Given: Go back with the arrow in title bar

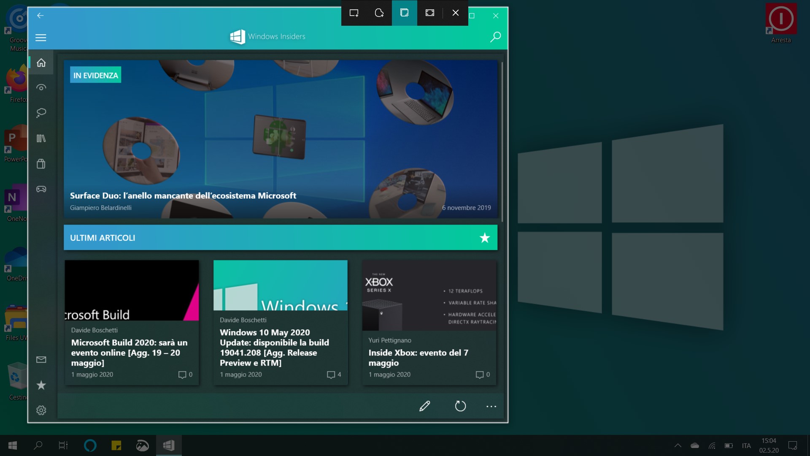Looking at the screenshot, I should coord(40,16).
